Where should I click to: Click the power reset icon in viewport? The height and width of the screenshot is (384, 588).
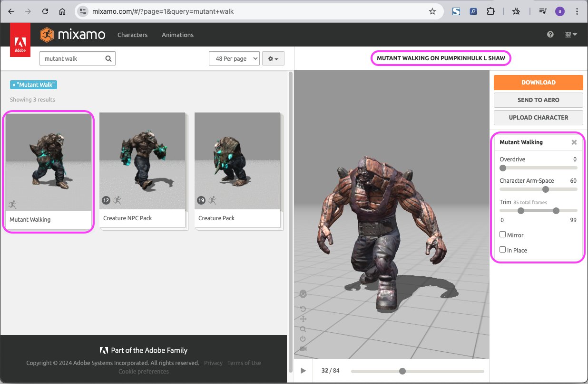coord(303,339)
